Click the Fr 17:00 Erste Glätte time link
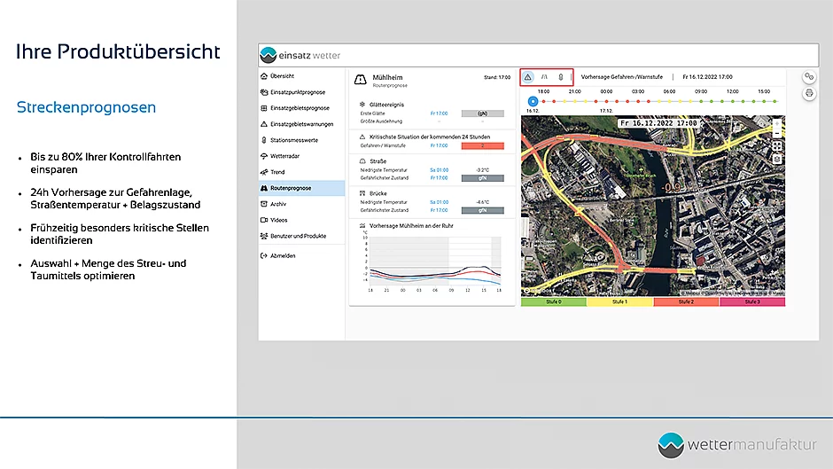Viewport: 833px width, 469px height. pos(439,113)
